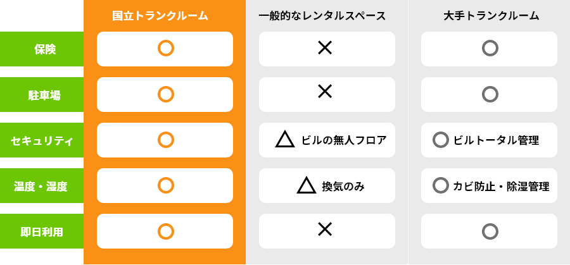Click the green 保険 row label
The height and width of the screenshot is (265, 570).
[42, 49]
